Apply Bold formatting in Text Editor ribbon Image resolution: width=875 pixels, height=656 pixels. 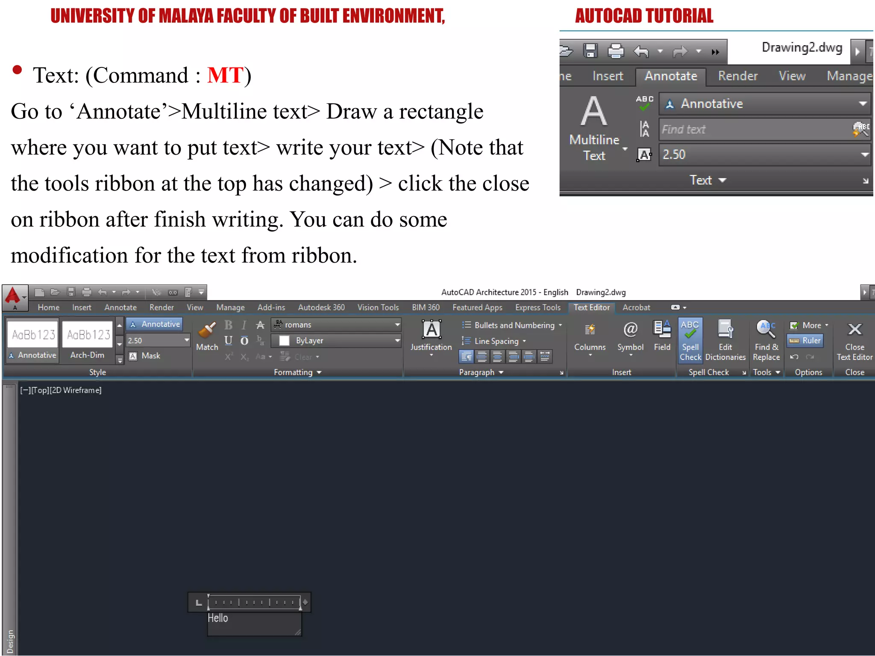click(229, 325)
